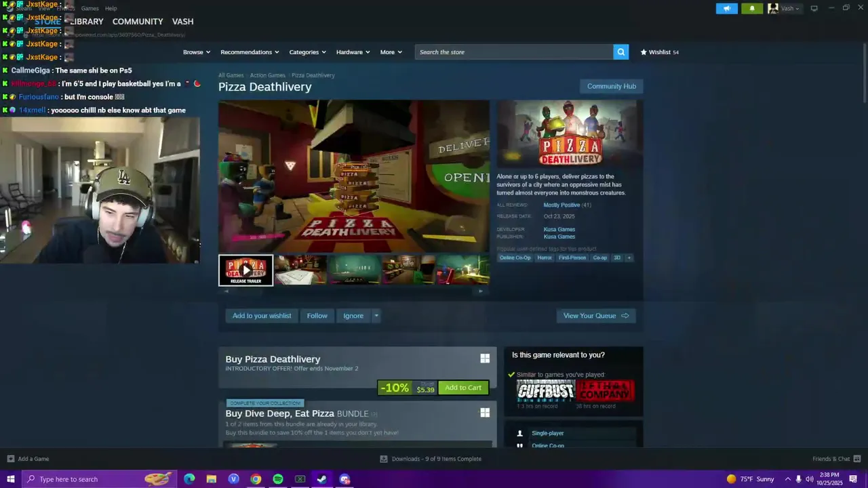
Task: Open the Xbox Game Bar taskbar icon
Action: [300, 479]
